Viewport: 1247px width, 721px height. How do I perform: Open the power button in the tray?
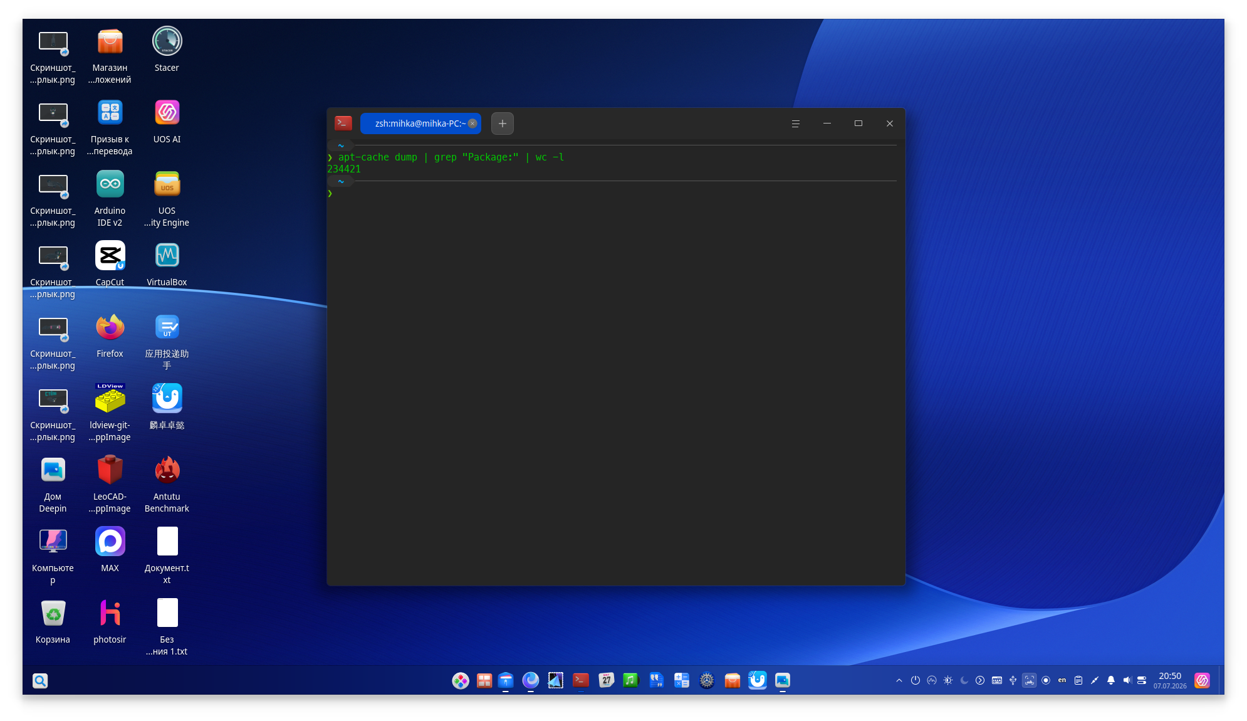coord(916,680)
